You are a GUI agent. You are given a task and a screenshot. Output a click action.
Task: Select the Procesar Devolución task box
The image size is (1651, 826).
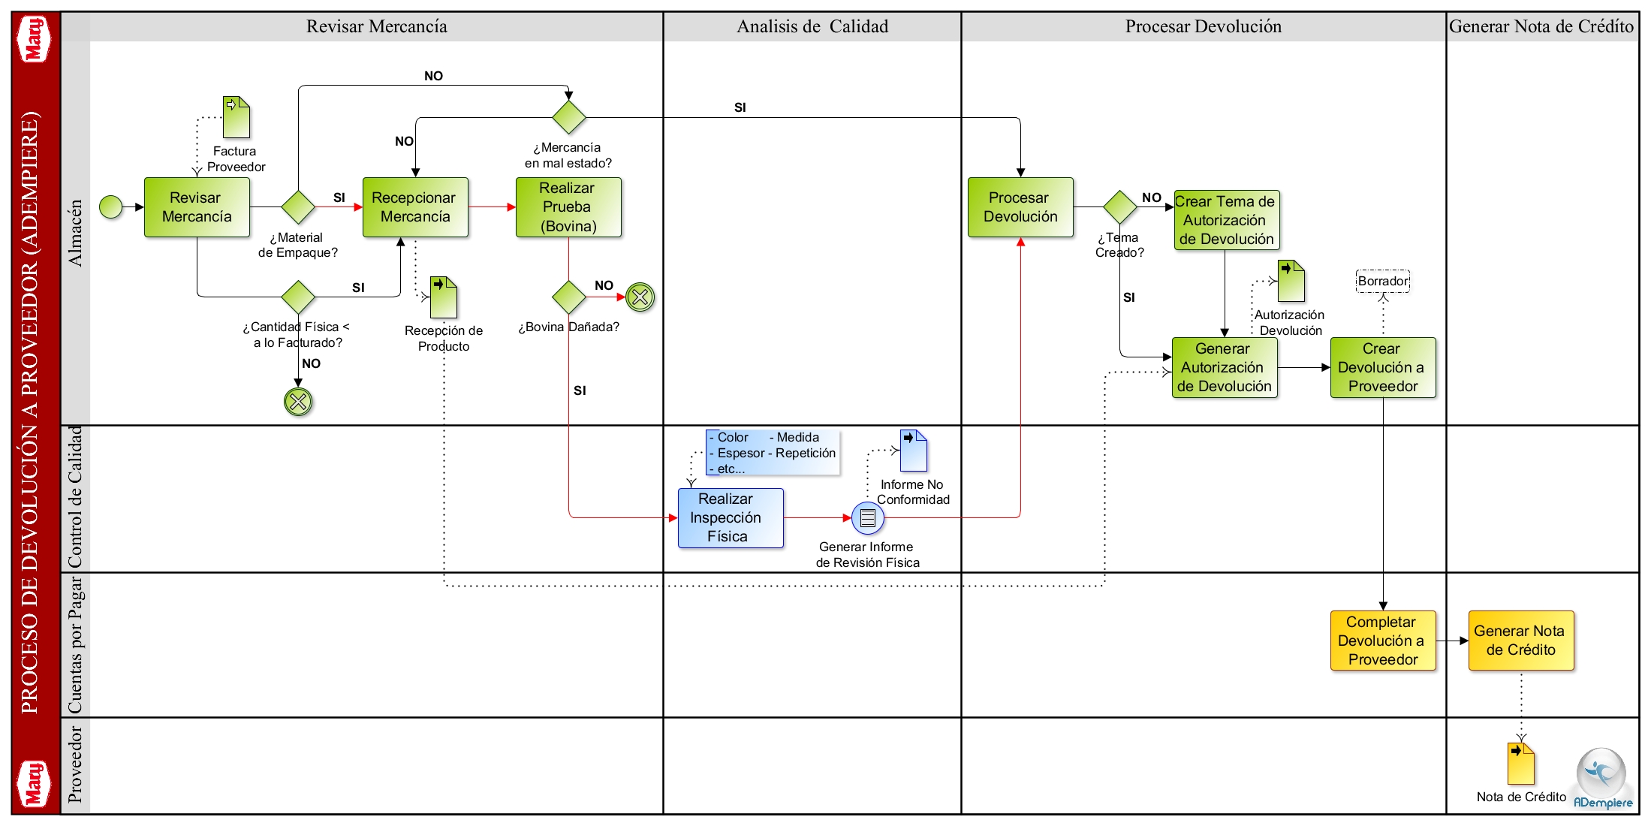pos(1020,207)
